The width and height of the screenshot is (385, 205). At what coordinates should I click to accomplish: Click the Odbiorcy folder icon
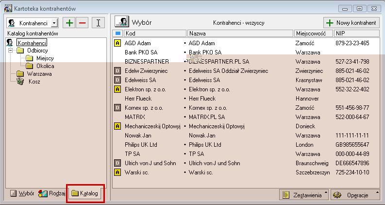coord(20,51)
